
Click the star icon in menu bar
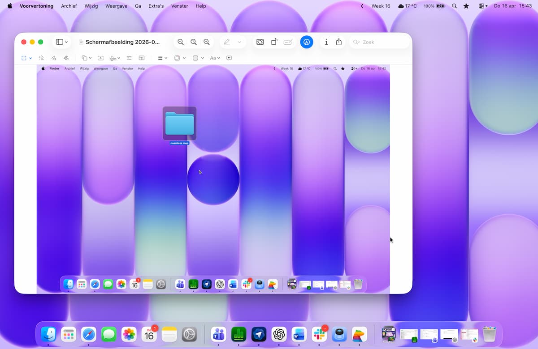coord(466,6)
